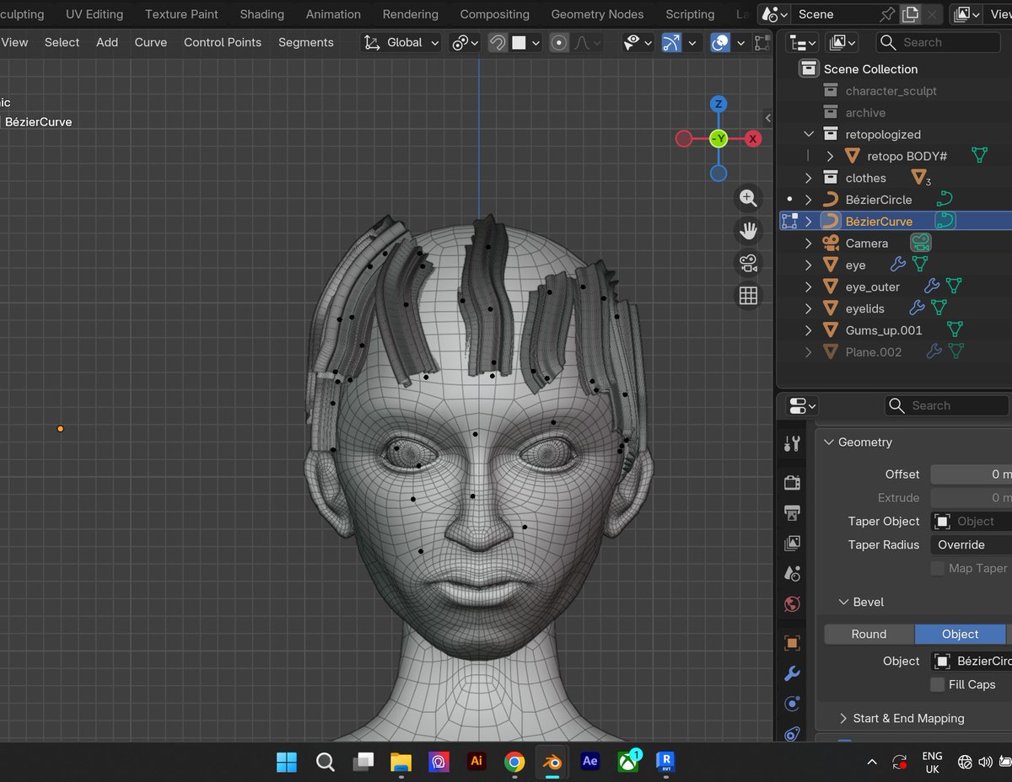Click the red X axis gizmo
The image size is (1012, 782).
[x=753, y=139]
